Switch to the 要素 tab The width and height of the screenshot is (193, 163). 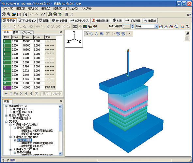(x=16, y=32)
